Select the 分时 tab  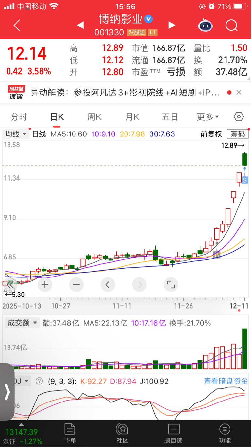pyautogui.click(x=19, y=117)
